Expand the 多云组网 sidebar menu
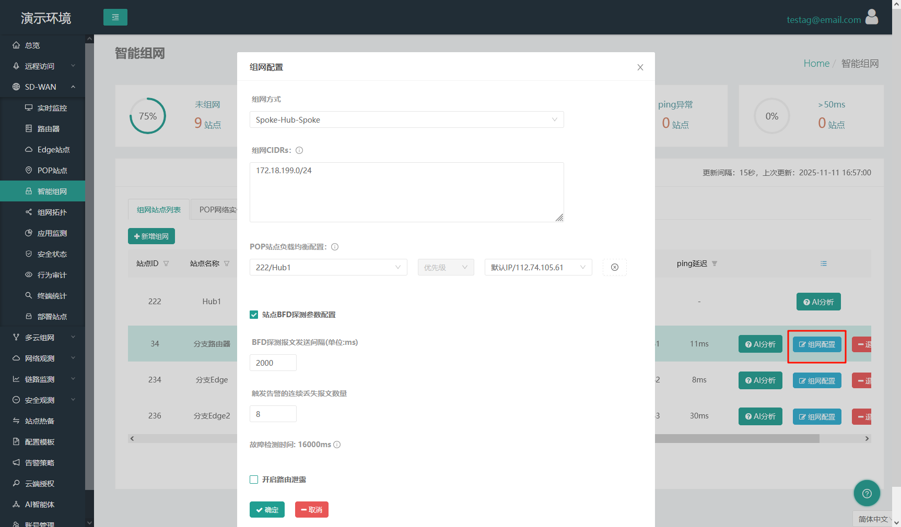 click(42, 338)
